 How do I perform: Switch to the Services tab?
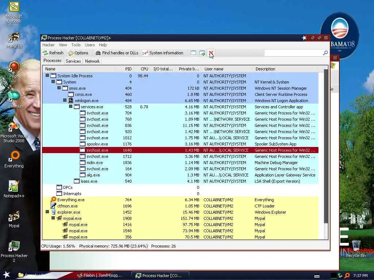(x=73, y=61)
